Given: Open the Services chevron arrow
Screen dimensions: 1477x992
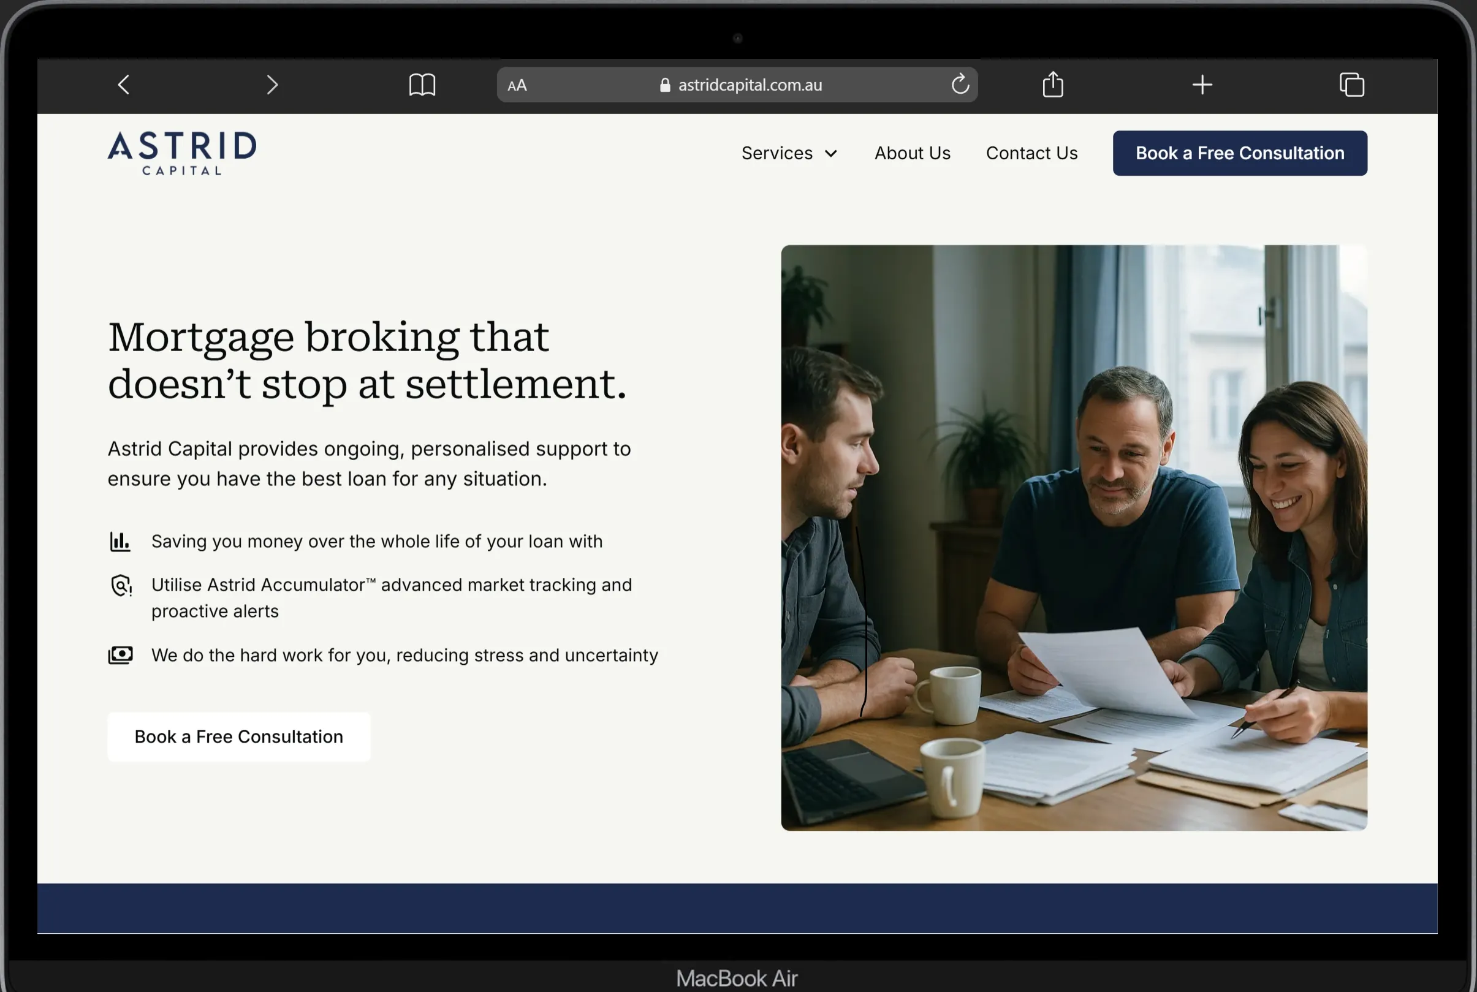Looking at the screenshot, I should tap(830, 153).
